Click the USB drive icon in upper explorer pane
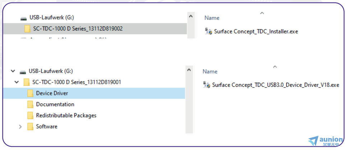The width and height of the screenshot is (347, 150). 23,18
